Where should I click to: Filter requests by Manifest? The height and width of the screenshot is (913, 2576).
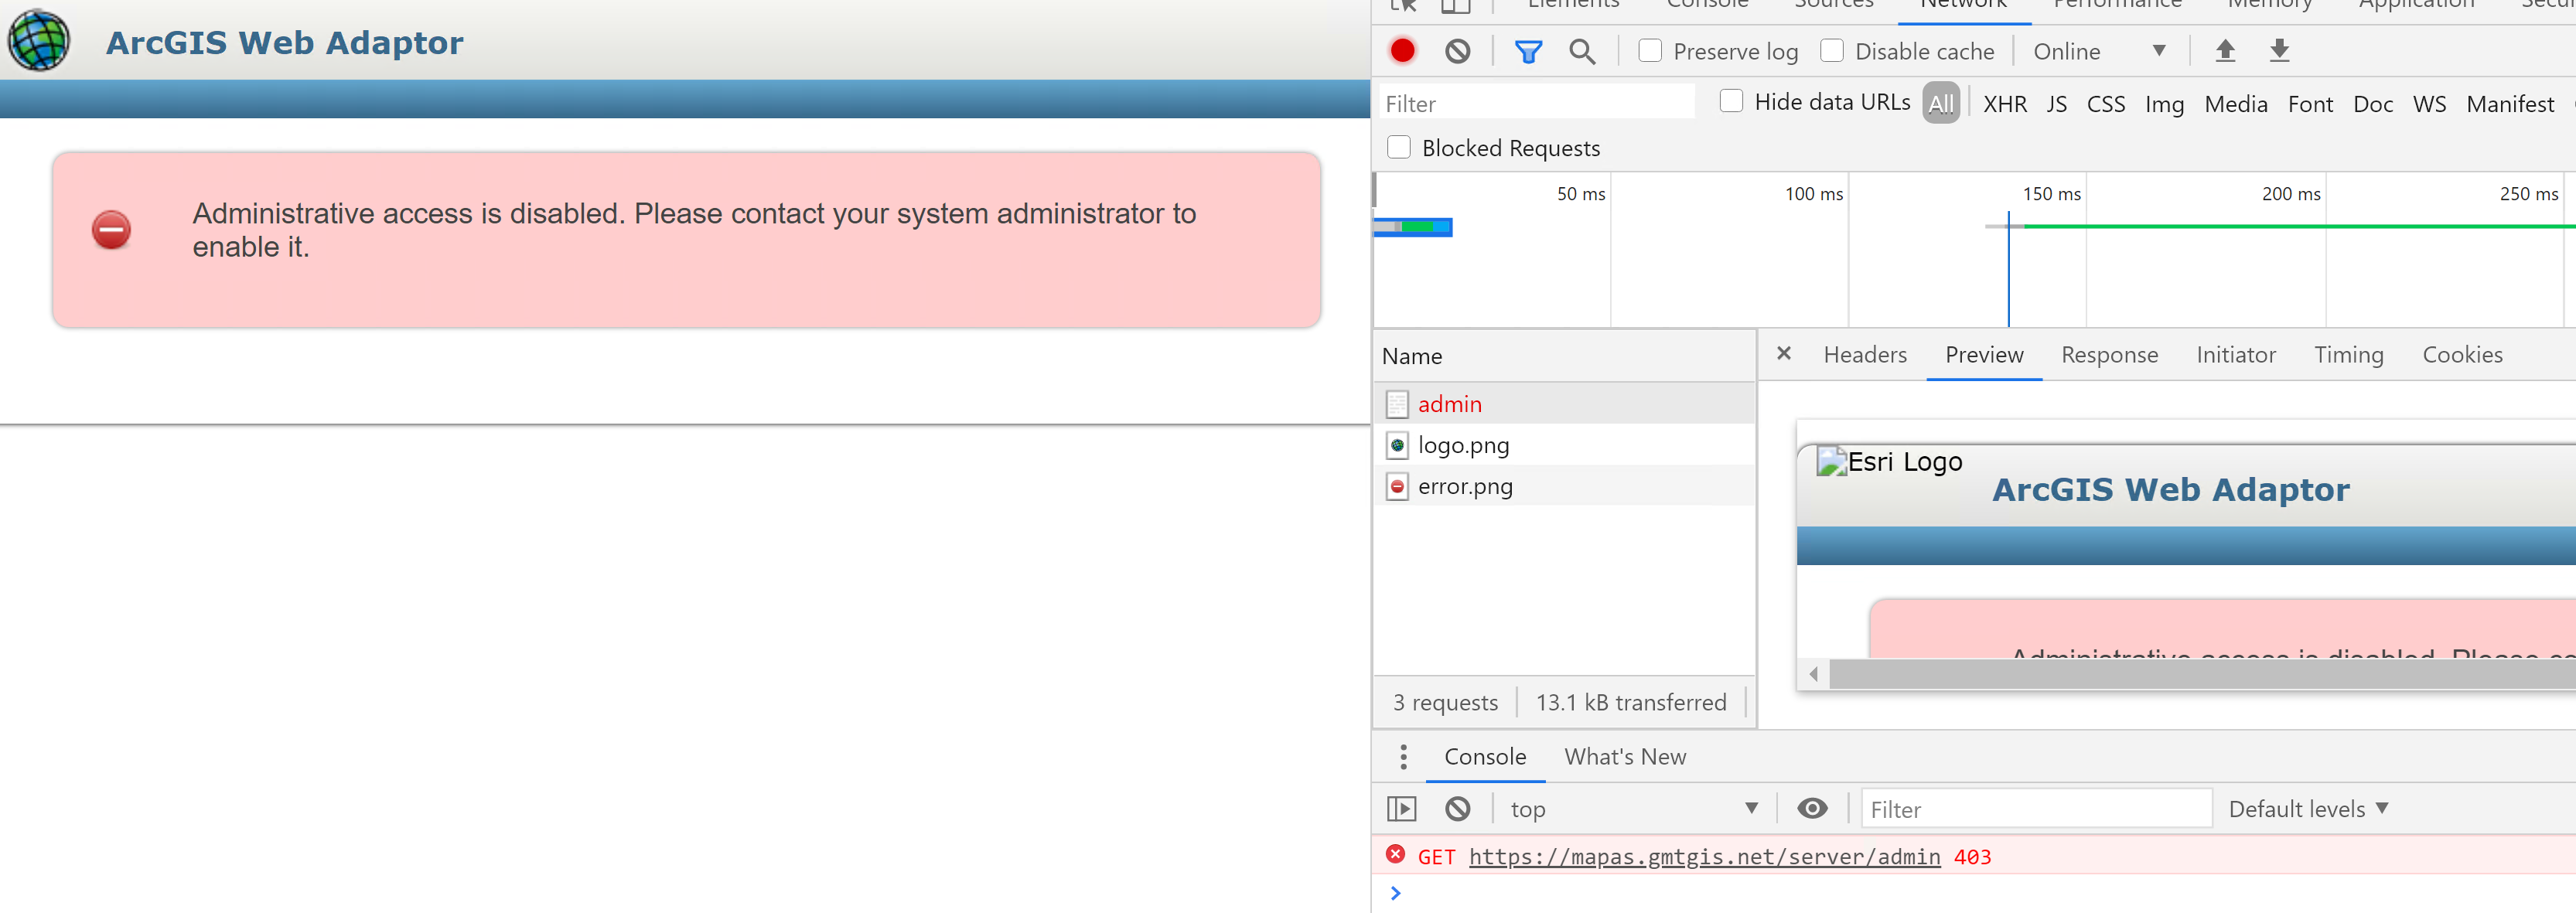pos(2510,104)
